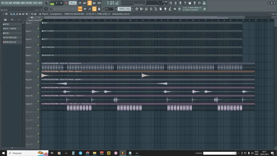Open the chat/feedback bubble icon
This screenshot has width=277, height=156.
pyautogui.click(x=199, y=3)
